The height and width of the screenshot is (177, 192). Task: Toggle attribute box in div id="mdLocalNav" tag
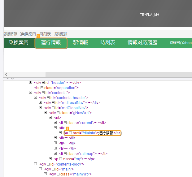53,103
